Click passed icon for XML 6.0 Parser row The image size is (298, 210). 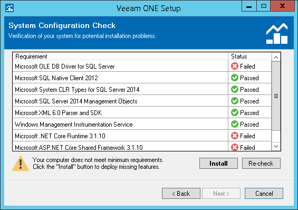click(235, 112)
